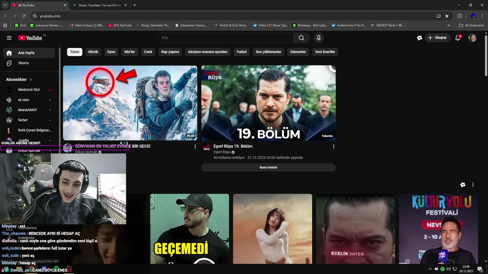Select the Müzik filter chip
The image size is (488, 274).
click(93, 52)
